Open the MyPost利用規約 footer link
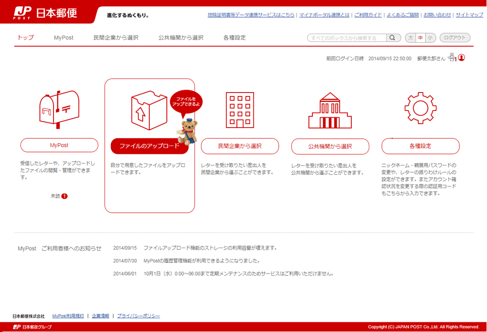The image size is (487, 332). tap(68, 316)
